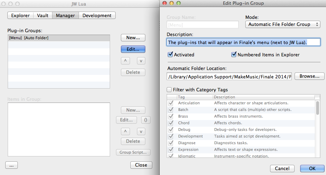The height and width of the screenshot is (175, 326).
Task: Toggle the Articulation tag checkbox
Action: pos(171,103)
